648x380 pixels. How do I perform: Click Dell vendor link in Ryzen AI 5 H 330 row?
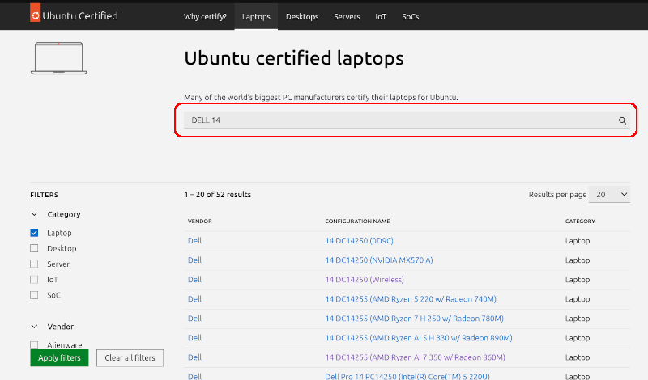point(194,337)
